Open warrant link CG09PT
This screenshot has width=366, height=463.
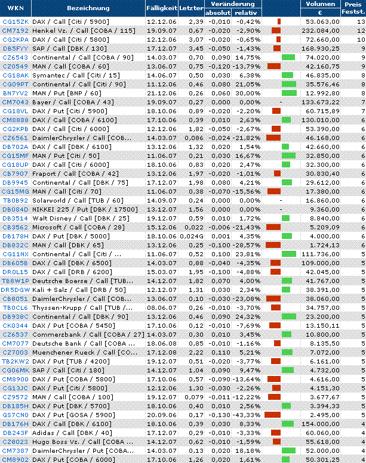coord(16,85)
